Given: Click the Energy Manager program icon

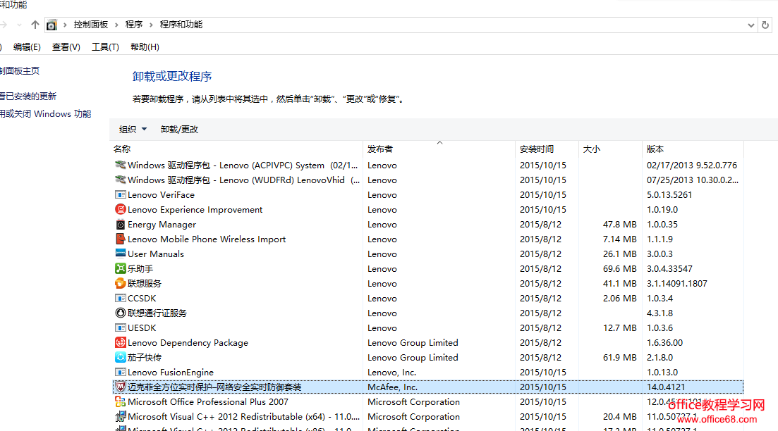Looking at the screenshot, I should 121,224.
